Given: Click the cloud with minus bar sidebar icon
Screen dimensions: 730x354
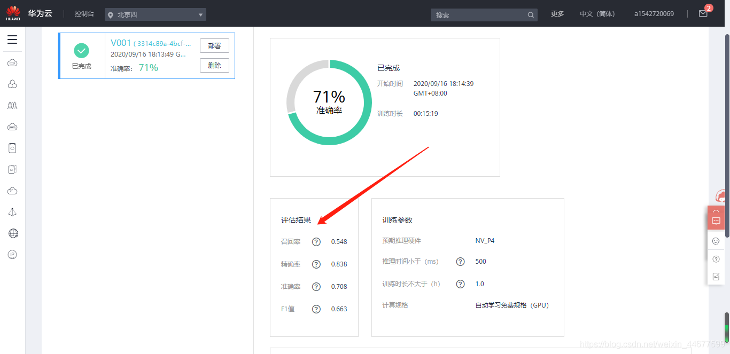Looking at the screenshot, I should pos(12,127).
